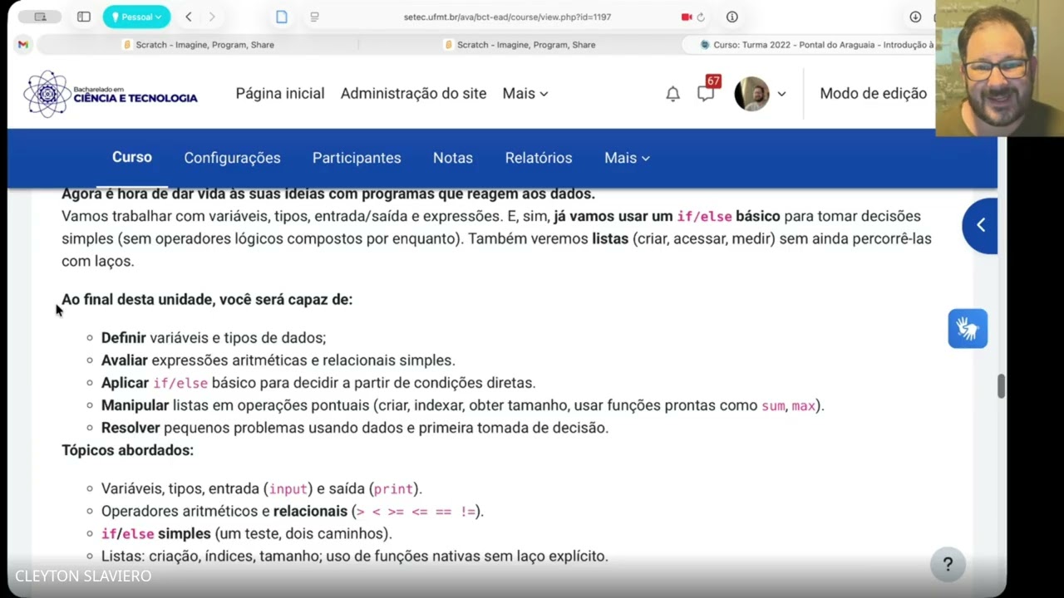This screenshot has height=598, width=1064.
Task: Open the pinned Gmail tab
Action: click(23, 45)
